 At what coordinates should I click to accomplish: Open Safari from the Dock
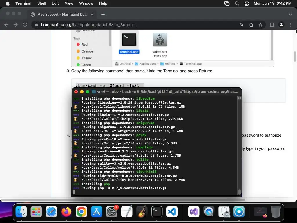(51, 212)
